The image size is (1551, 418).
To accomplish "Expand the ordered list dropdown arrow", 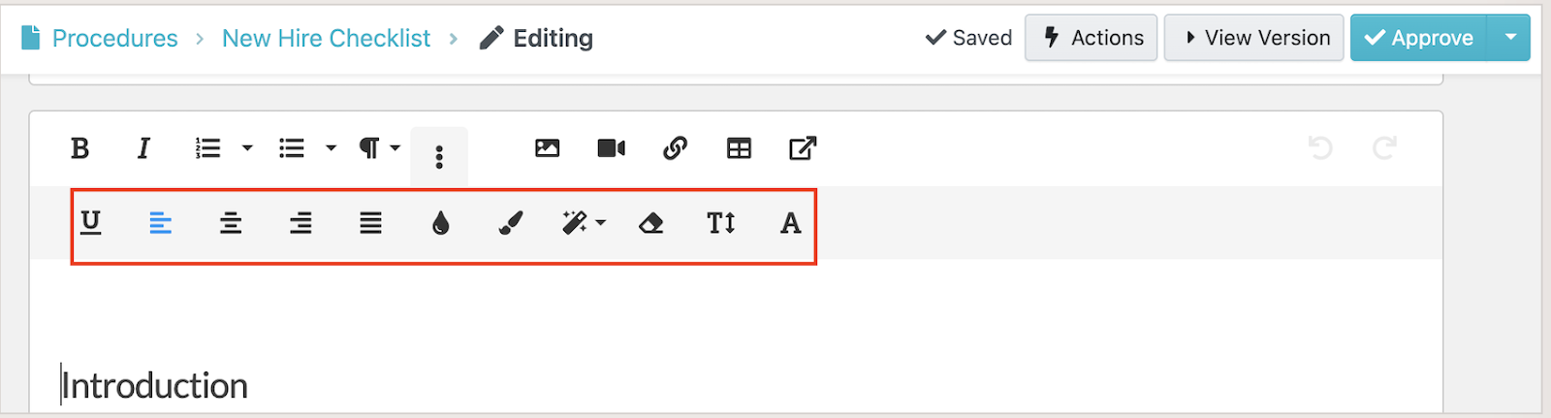I will pos(247,148).
